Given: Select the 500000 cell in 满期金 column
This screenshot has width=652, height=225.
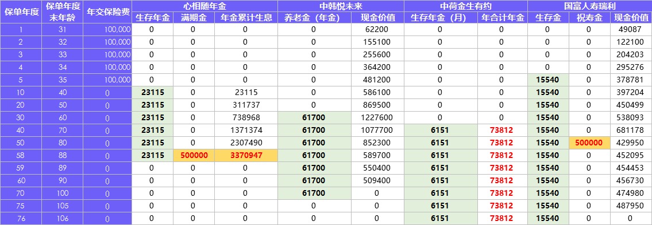Looking at the screenshot, I should point(193,155).
